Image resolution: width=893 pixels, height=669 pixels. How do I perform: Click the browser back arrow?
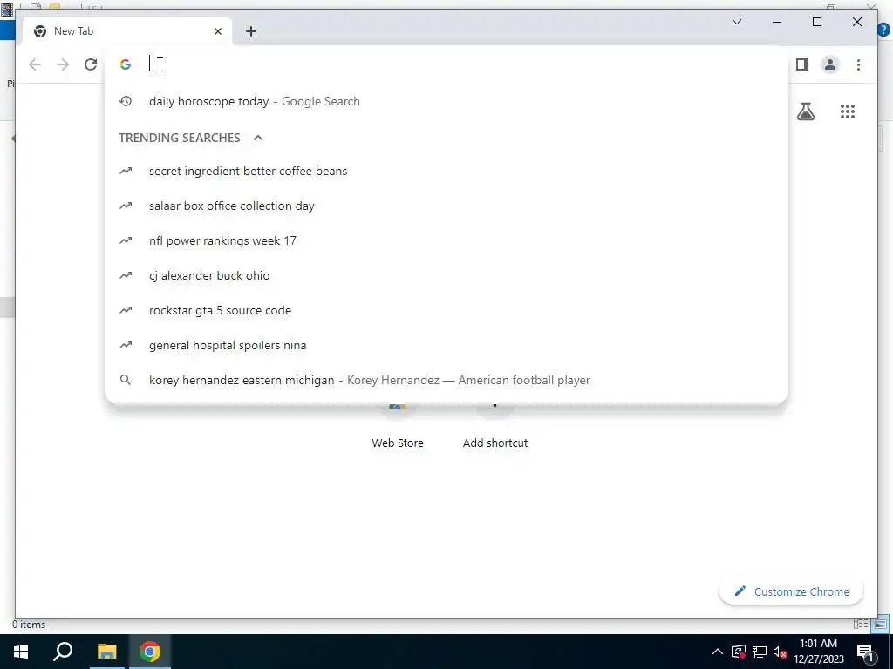[35, 64]
